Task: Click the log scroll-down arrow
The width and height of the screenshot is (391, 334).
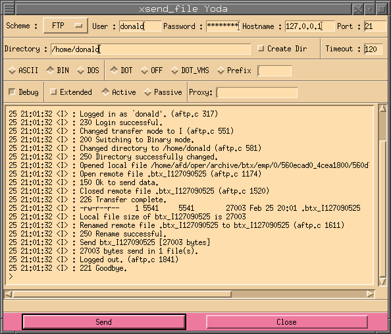Action: pos(382,281)
